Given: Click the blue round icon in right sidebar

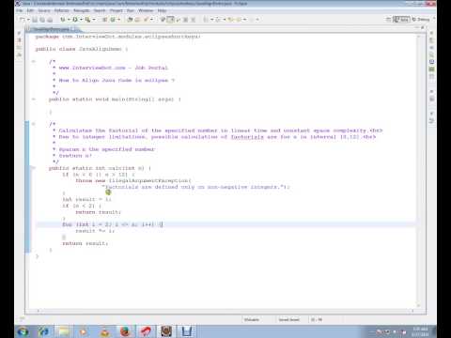Looking at the screenshot, I should 431,62.
